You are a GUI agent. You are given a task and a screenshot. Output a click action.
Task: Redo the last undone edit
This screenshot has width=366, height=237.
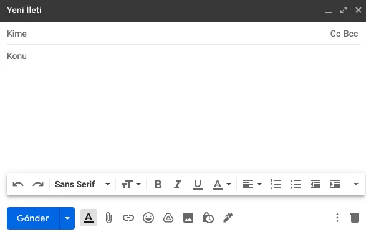[x=38, y=184]
